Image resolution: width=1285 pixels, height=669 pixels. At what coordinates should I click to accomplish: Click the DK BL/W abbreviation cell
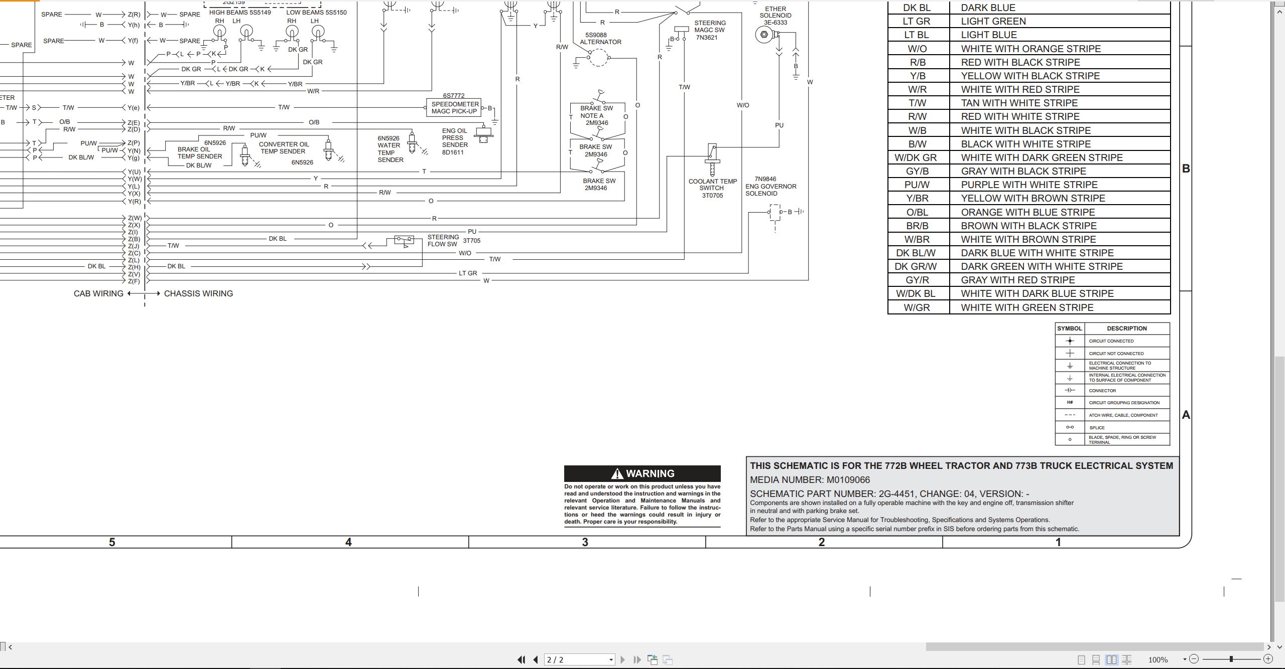(x=919, y=253)
